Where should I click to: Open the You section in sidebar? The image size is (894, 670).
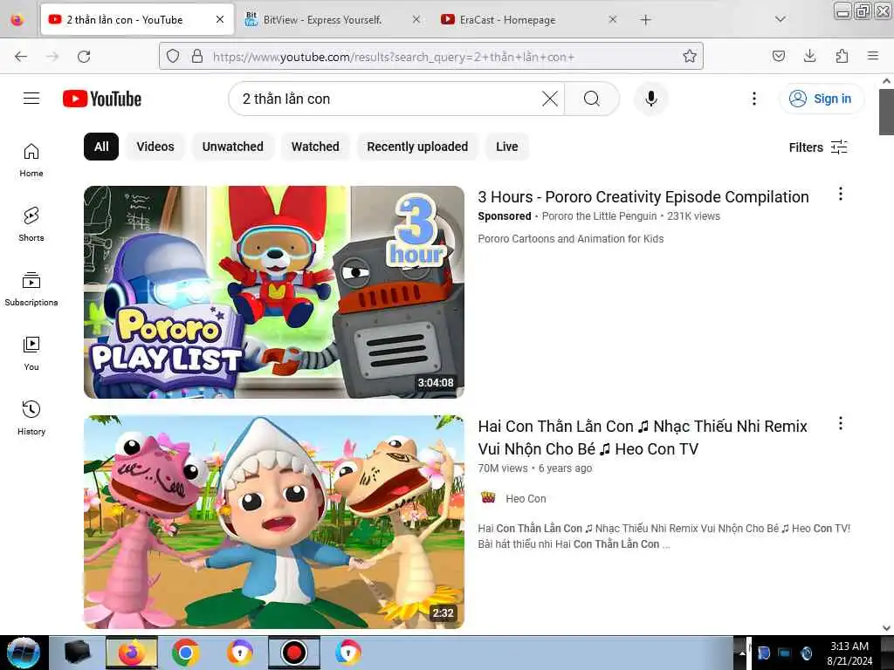tap(31, 353)
